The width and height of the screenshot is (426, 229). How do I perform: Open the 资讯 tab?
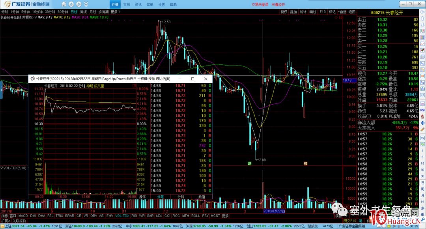click(x=138, y=5)
